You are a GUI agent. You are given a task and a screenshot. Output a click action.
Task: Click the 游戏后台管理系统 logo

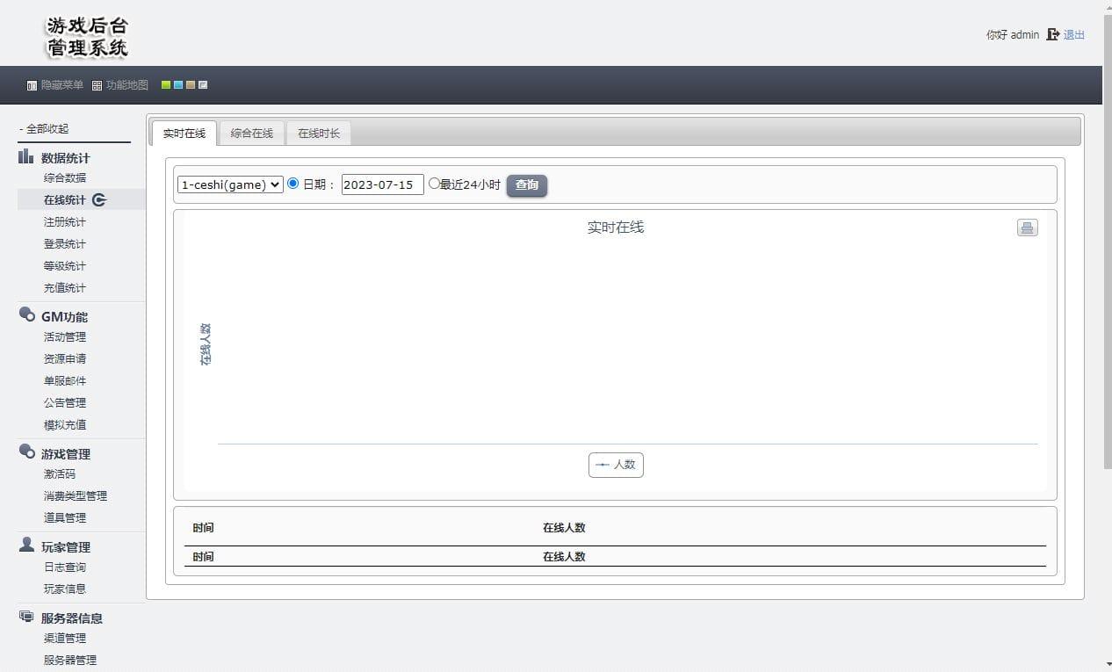click(87, 37)
